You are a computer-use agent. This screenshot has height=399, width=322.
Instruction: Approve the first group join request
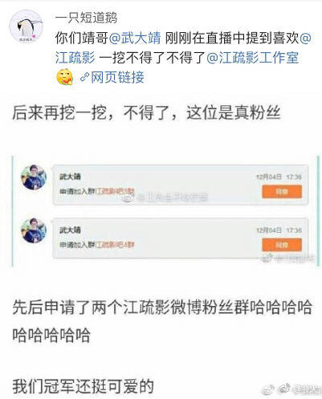(x=282, y=191)
